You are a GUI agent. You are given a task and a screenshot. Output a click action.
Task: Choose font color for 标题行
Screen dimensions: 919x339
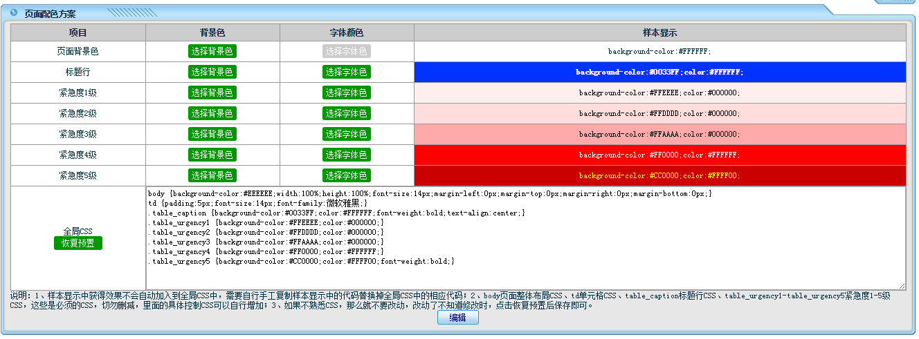[x=347, y=72]
